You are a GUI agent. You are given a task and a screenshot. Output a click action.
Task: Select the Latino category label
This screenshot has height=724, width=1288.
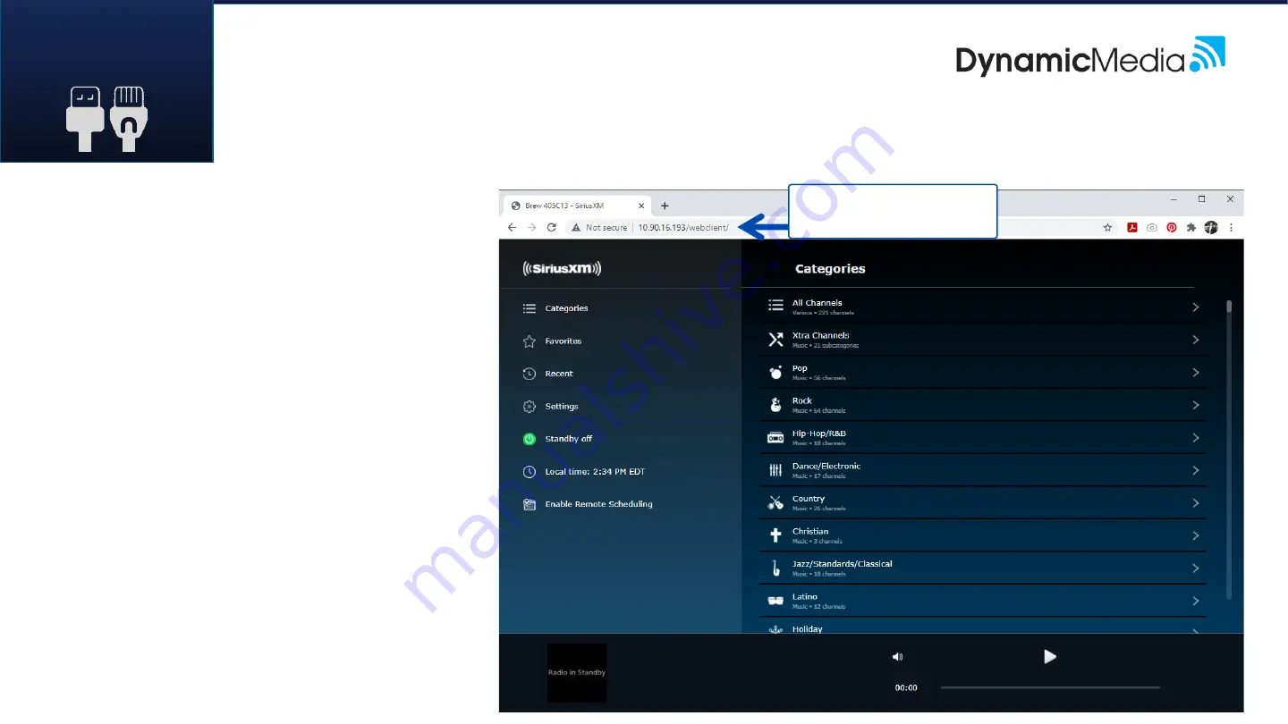(806, 596)
